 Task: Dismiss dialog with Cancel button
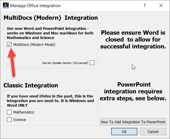153,132
